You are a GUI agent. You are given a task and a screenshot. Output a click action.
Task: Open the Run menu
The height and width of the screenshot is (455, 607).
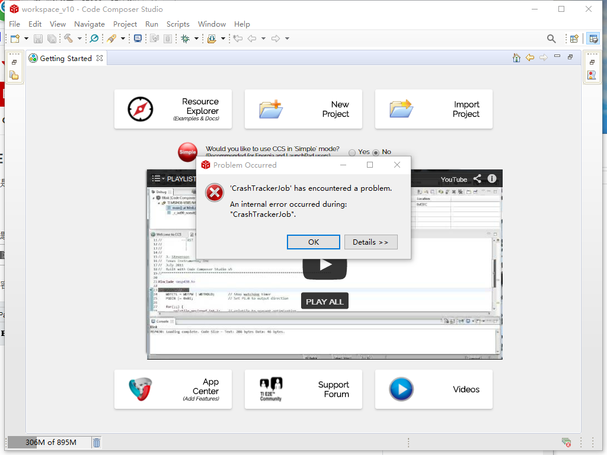(x=152, y=24)
